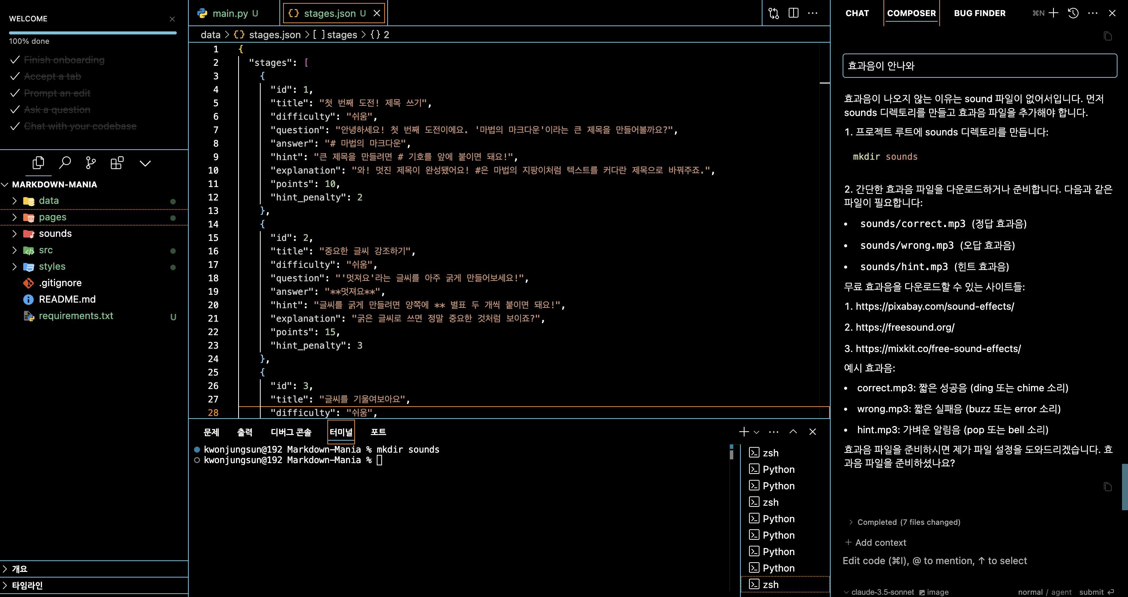Click the submit button in composer
The image size is (1128, 597).
(1095, 592)
